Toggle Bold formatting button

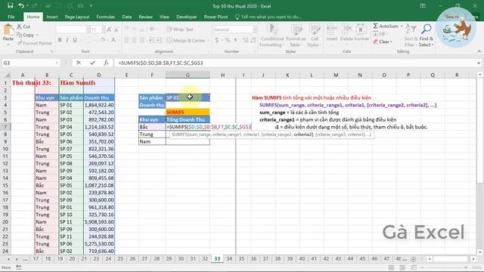click(x=60, y=40)
